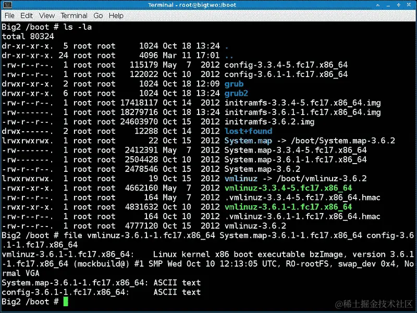Click the 'total 80324' line
The width and height of the screenshot is (417, 313).
click(x=28, y=36)
